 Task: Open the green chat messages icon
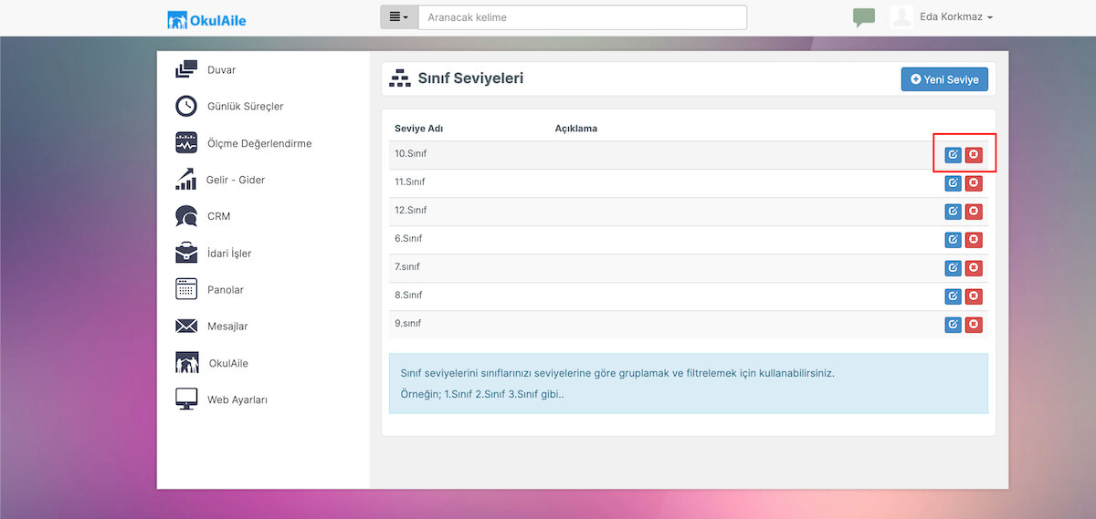coord(863,17)
